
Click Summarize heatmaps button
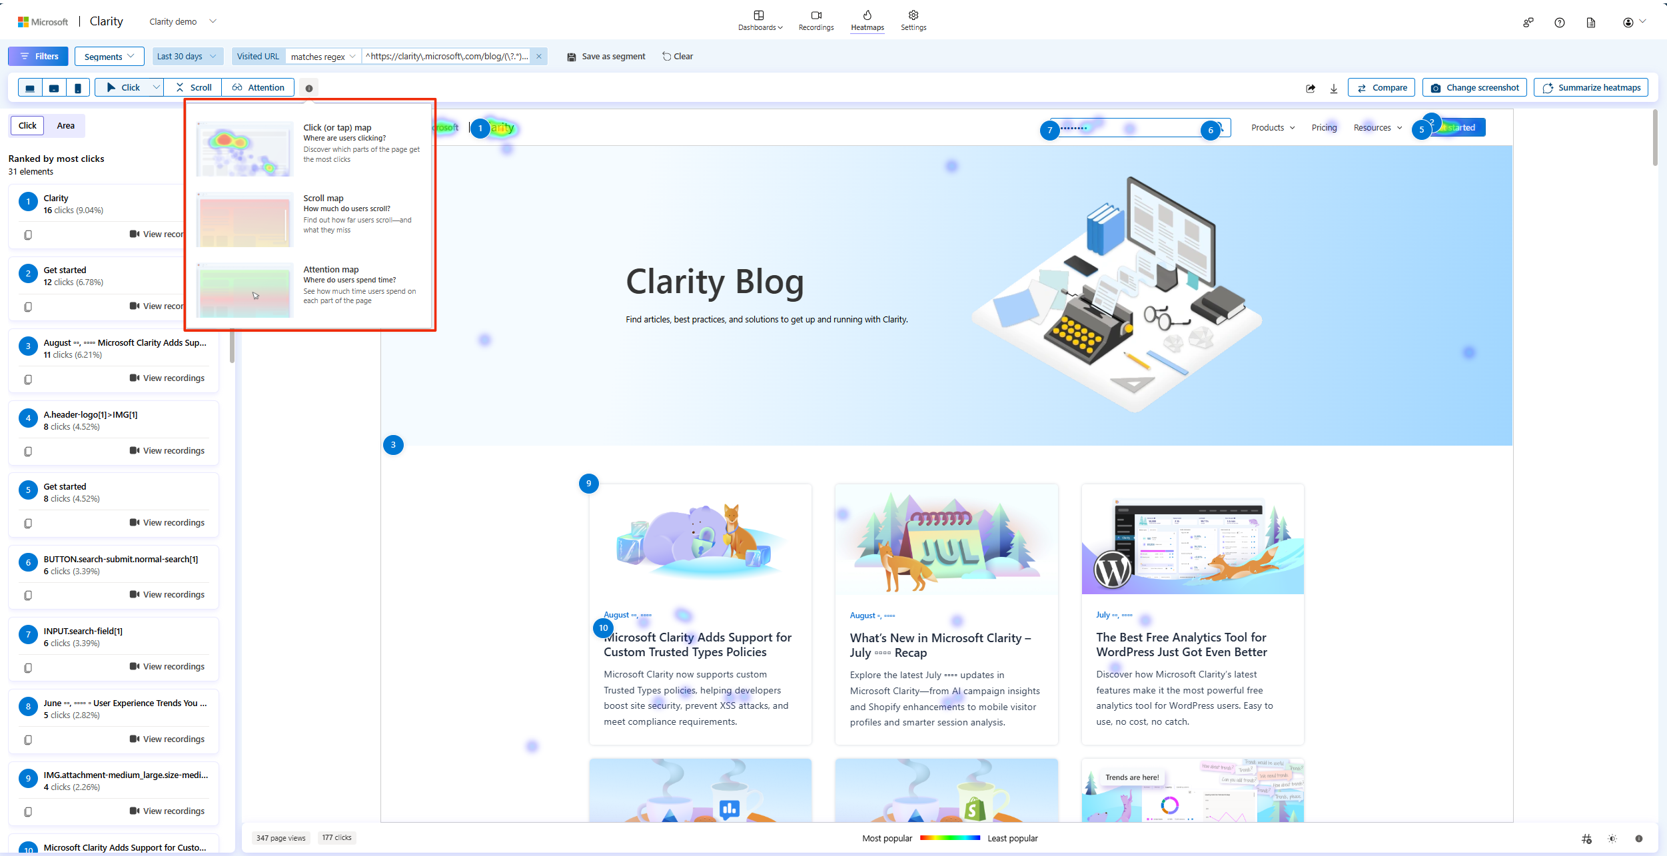[1591, 88]
